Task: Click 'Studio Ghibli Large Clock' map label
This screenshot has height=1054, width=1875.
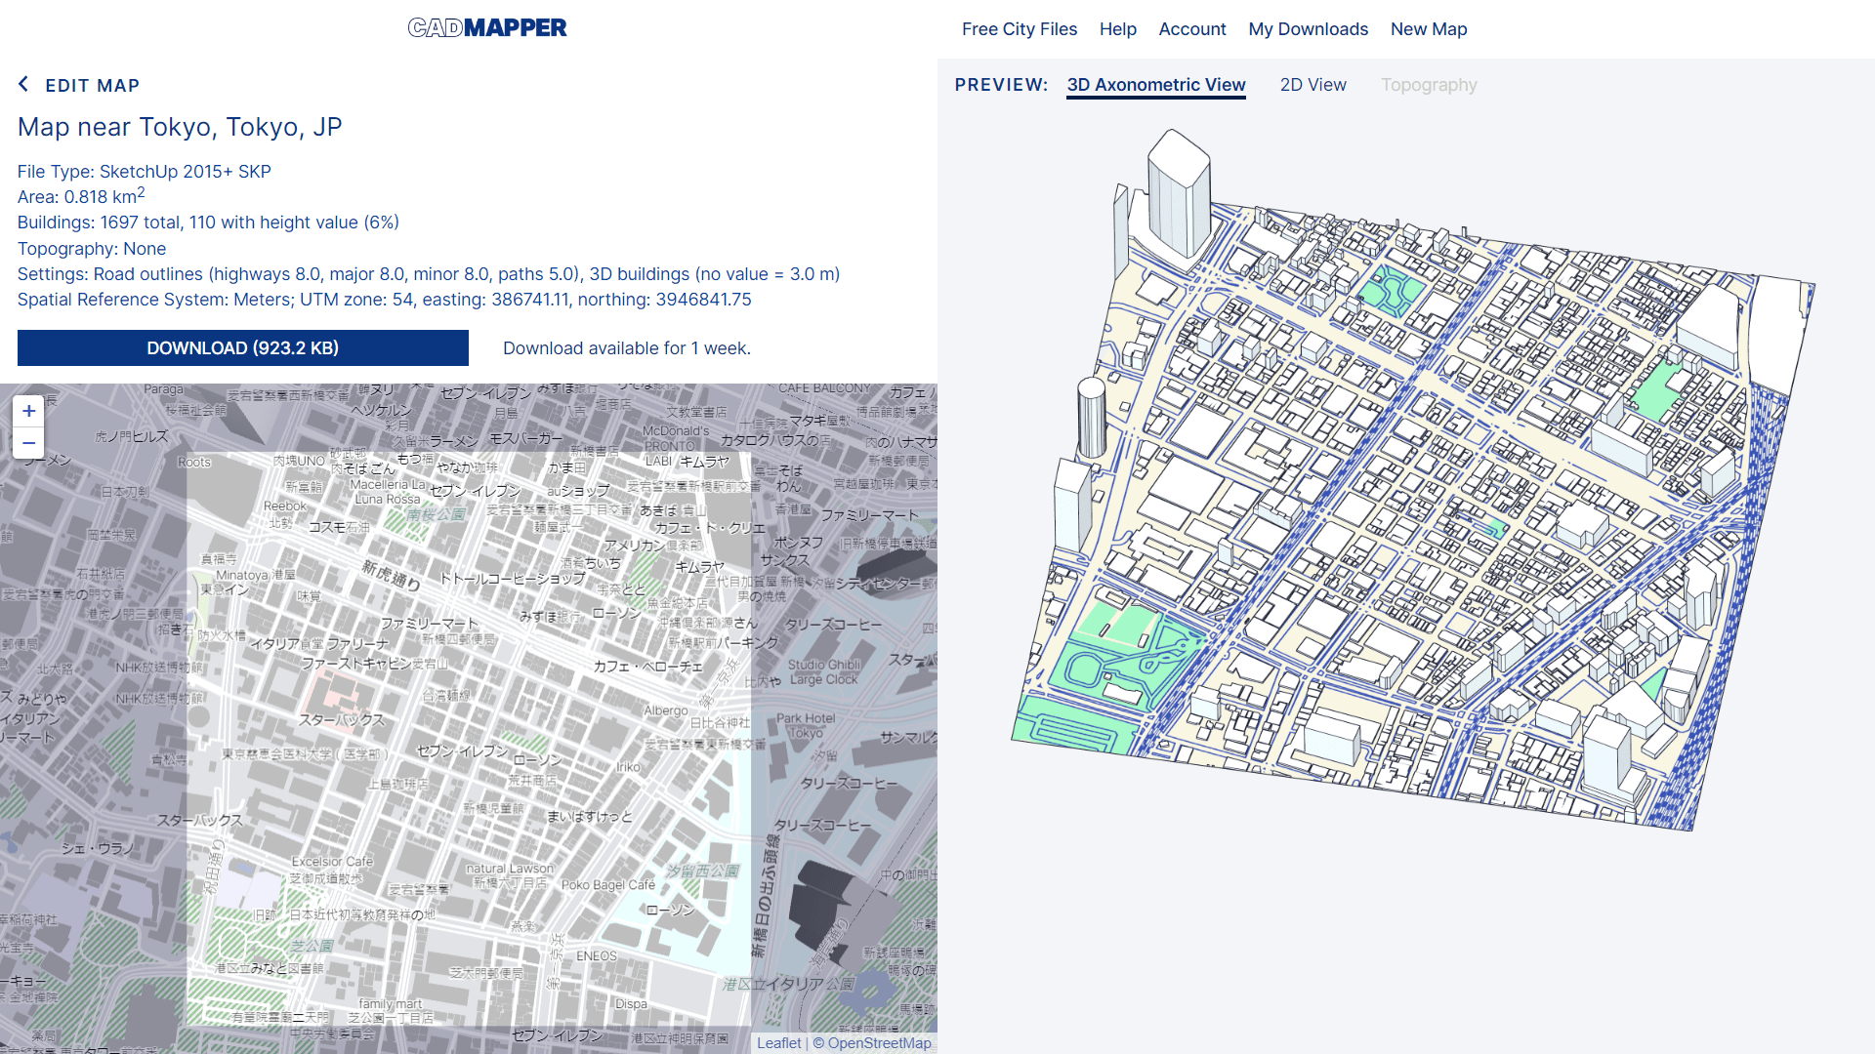Action: pyautogui.click(x=823, y=671)
